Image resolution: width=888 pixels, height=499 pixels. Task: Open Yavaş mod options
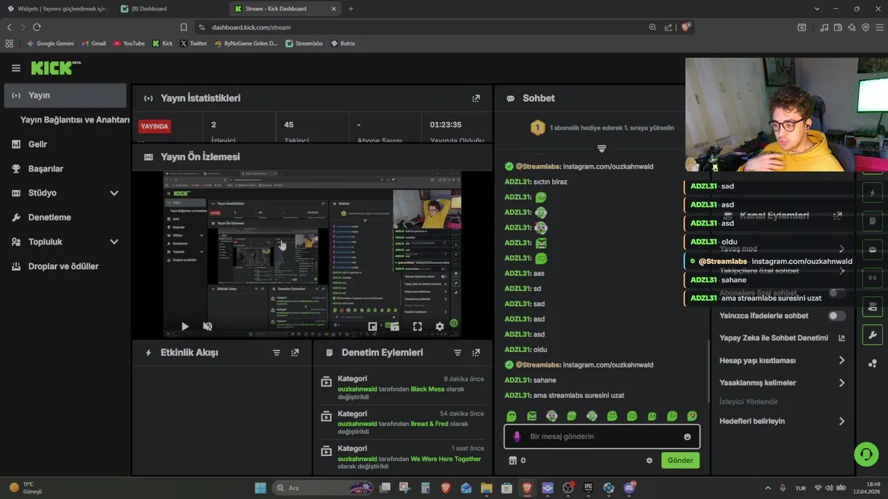click(x=783, y=249)
